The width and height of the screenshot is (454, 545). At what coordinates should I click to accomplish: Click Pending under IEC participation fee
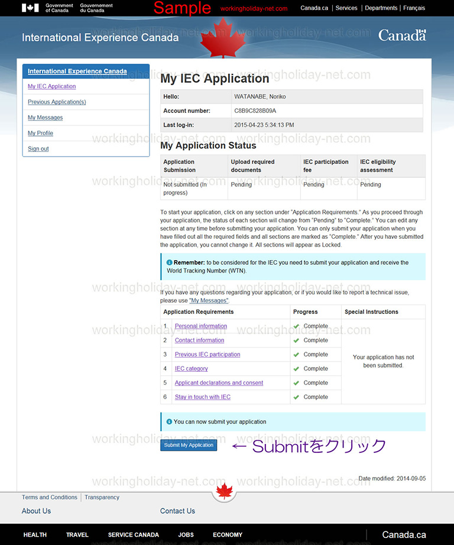click(313, 184)
